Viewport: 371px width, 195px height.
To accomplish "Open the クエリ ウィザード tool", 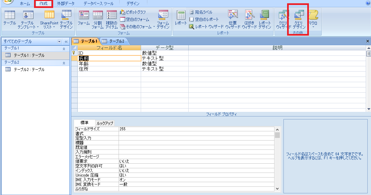I will tap(283, 19).
